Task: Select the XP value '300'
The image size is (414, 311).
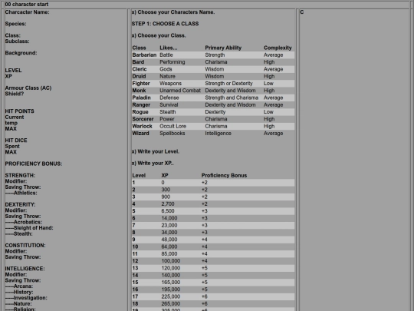Action: [166, 190]
